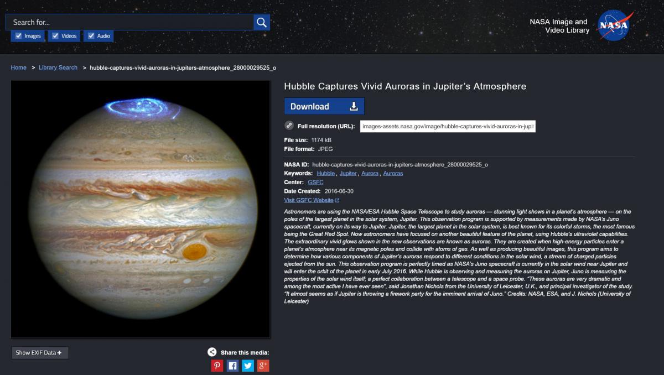This screenshot has width=664, height=375.
Task: Download the Jupiter aurora image
Action: pos(324,106)
